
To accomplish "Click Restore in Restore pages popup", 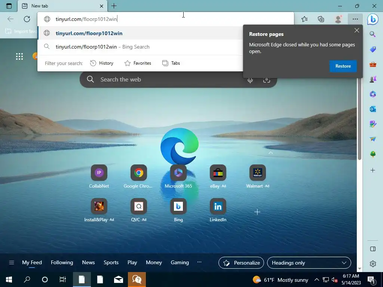I will click(343, 66).
